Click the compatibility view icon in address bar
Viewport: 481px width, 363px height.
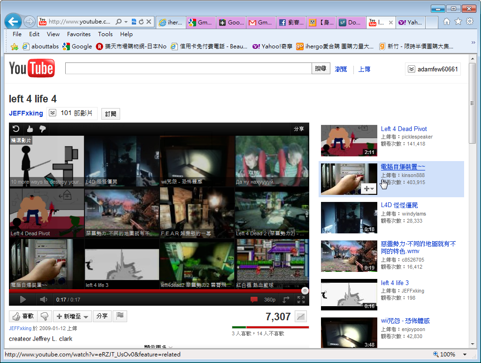tap(134, 22)
